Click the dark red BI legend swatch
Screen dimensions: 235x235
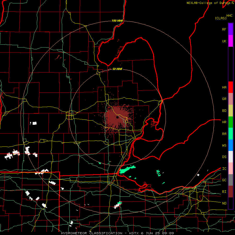(x=231, y=192)
